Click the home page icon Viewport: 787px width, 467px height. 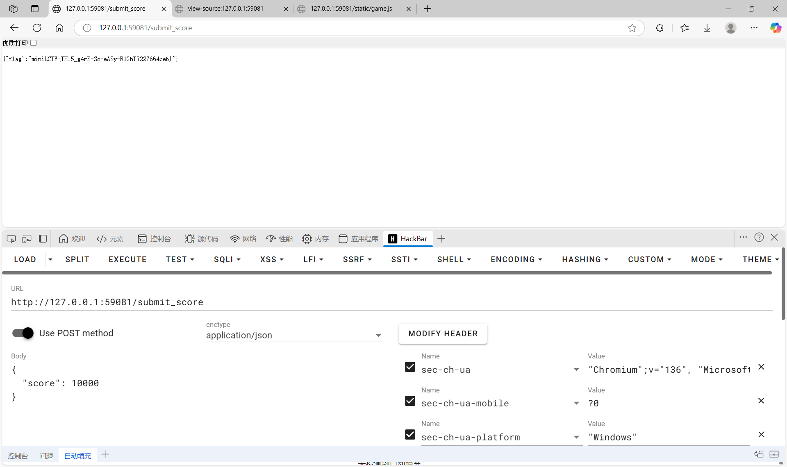[x=59, y=28]
